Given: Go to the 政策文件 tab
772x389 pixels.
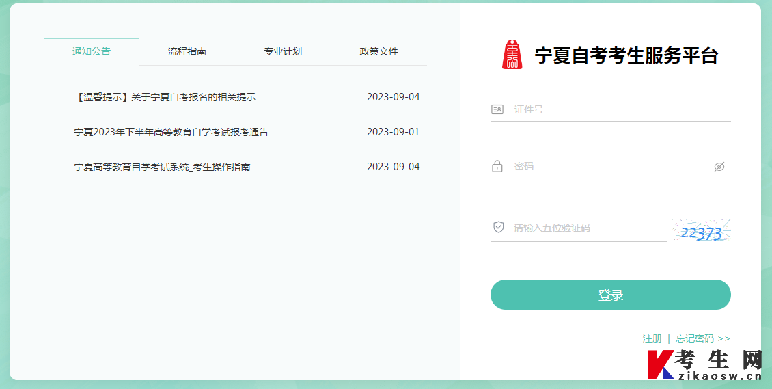Looking at the screenshot, I should (x=378, y=51).
